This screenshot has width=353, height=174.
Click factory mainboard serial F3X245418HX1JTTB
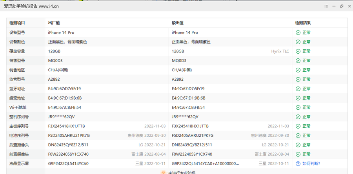(x=66, y=126)
